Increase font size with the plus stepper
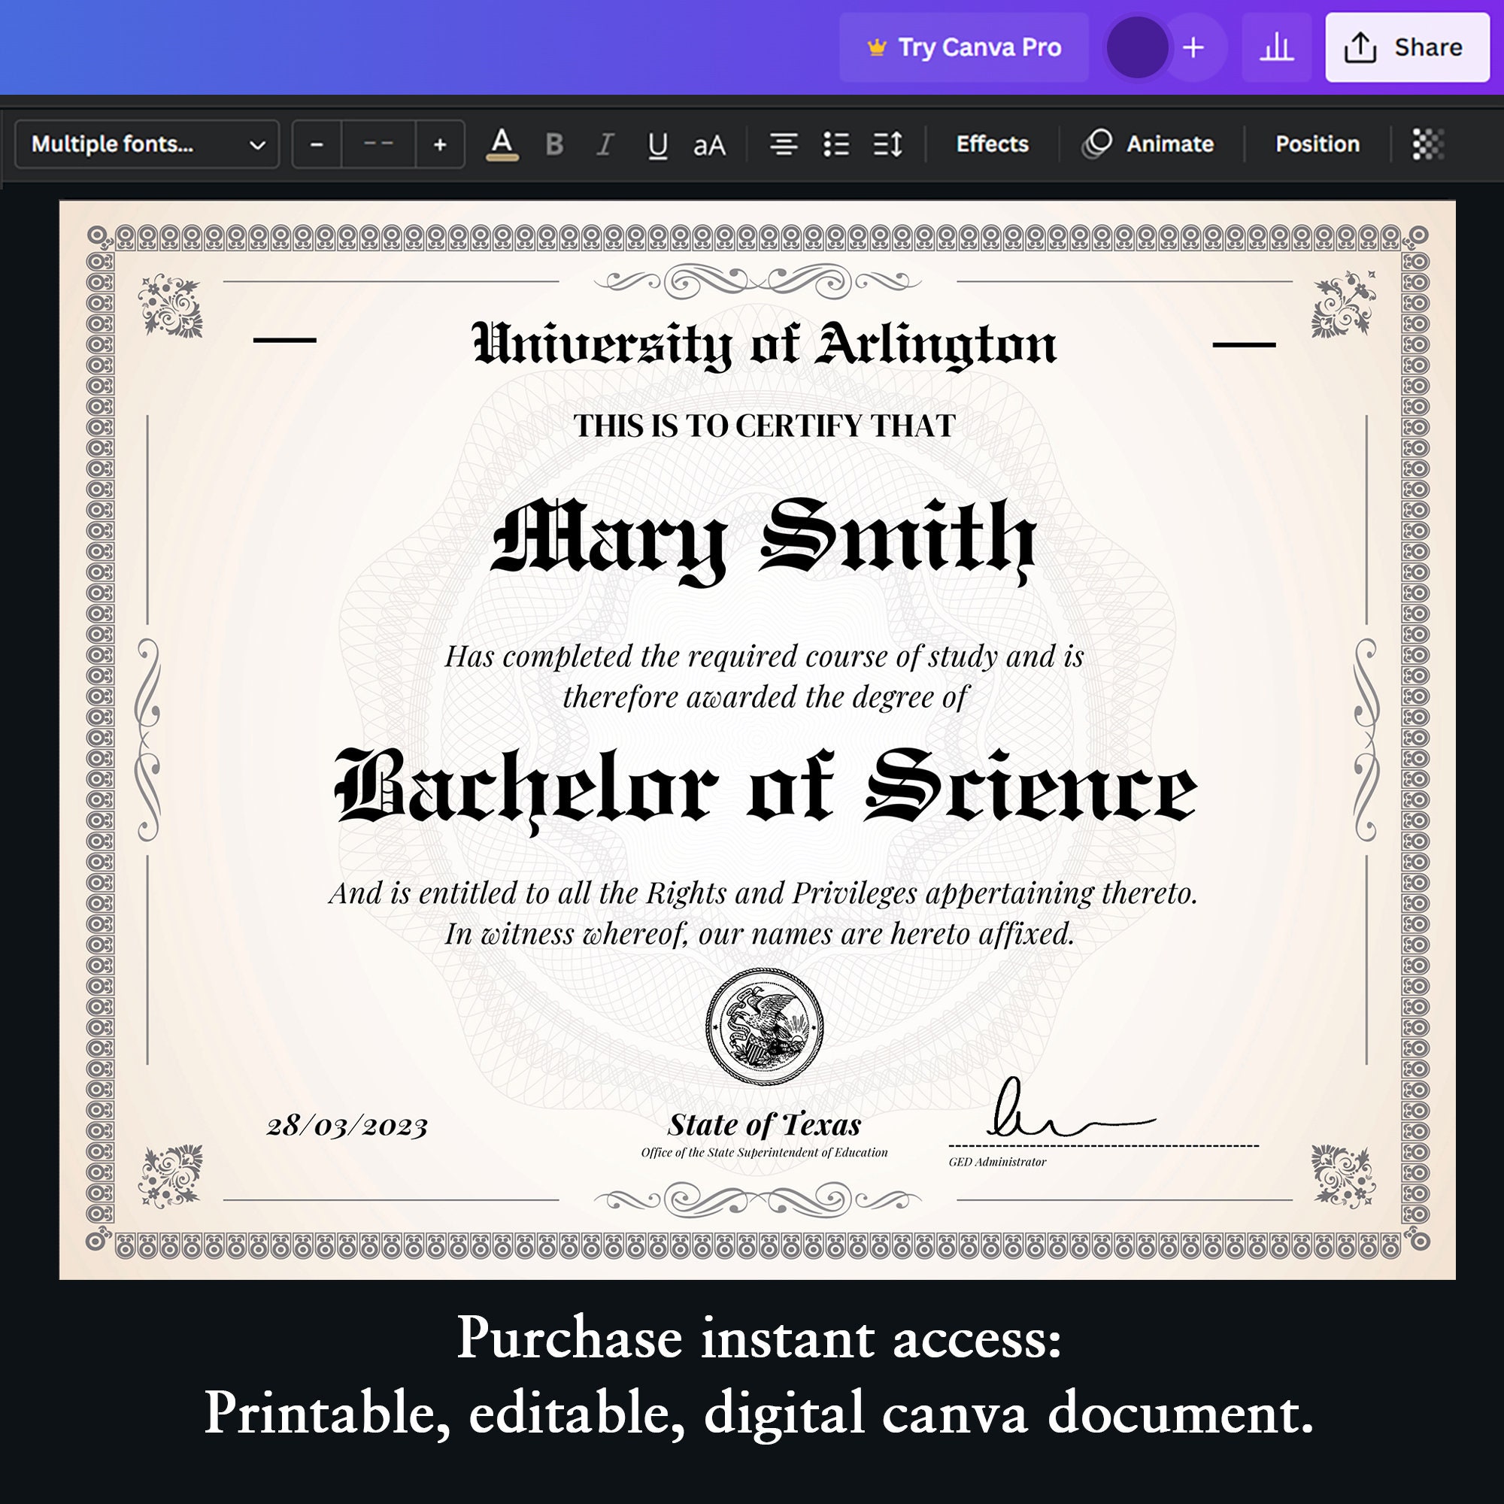 [441, 144]
